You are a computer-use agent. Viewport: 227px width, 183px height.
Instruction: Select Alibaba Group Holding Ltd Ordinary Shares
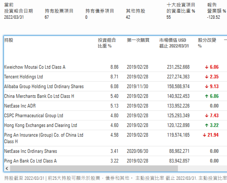coord(44,87)
